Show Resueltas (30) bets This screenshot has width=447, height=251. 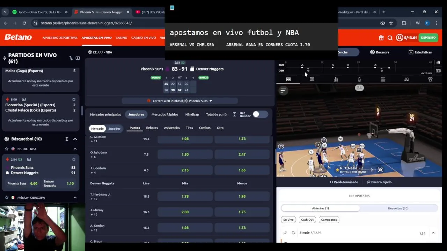click(398, 208)
